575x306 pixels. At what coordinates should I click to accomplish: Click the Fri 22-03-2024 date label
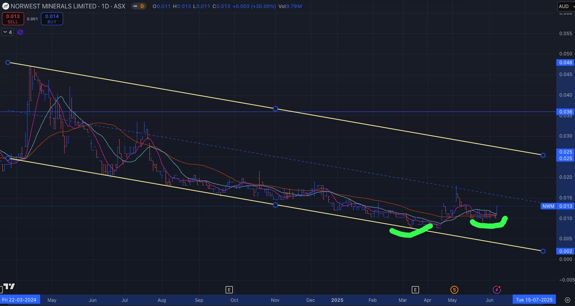click(x=19, y=300)
